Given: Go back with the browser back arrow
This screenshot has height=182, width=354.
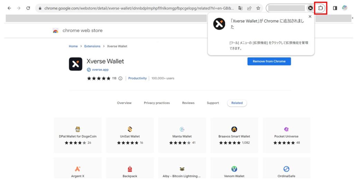Looking at the screenshot, I should coord(9,8).
